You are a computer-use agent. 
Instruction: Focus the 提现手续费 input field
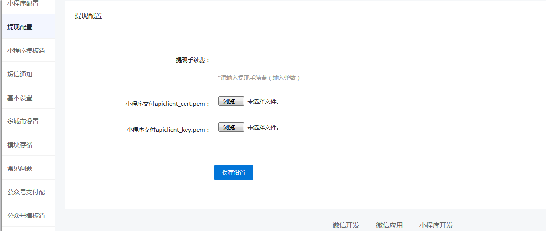382,60
